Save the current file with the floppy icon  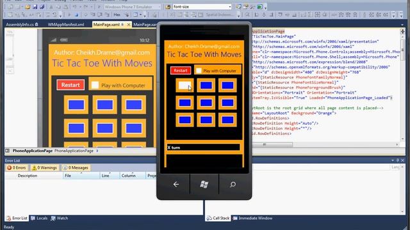pos(35,7)
